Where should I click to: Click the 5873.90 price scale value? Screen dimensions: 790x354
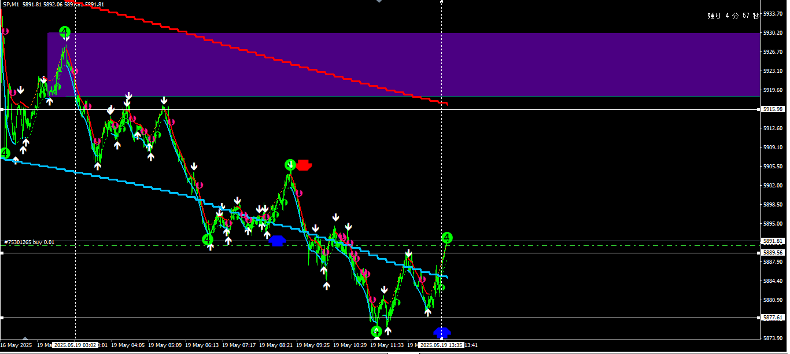774,338
